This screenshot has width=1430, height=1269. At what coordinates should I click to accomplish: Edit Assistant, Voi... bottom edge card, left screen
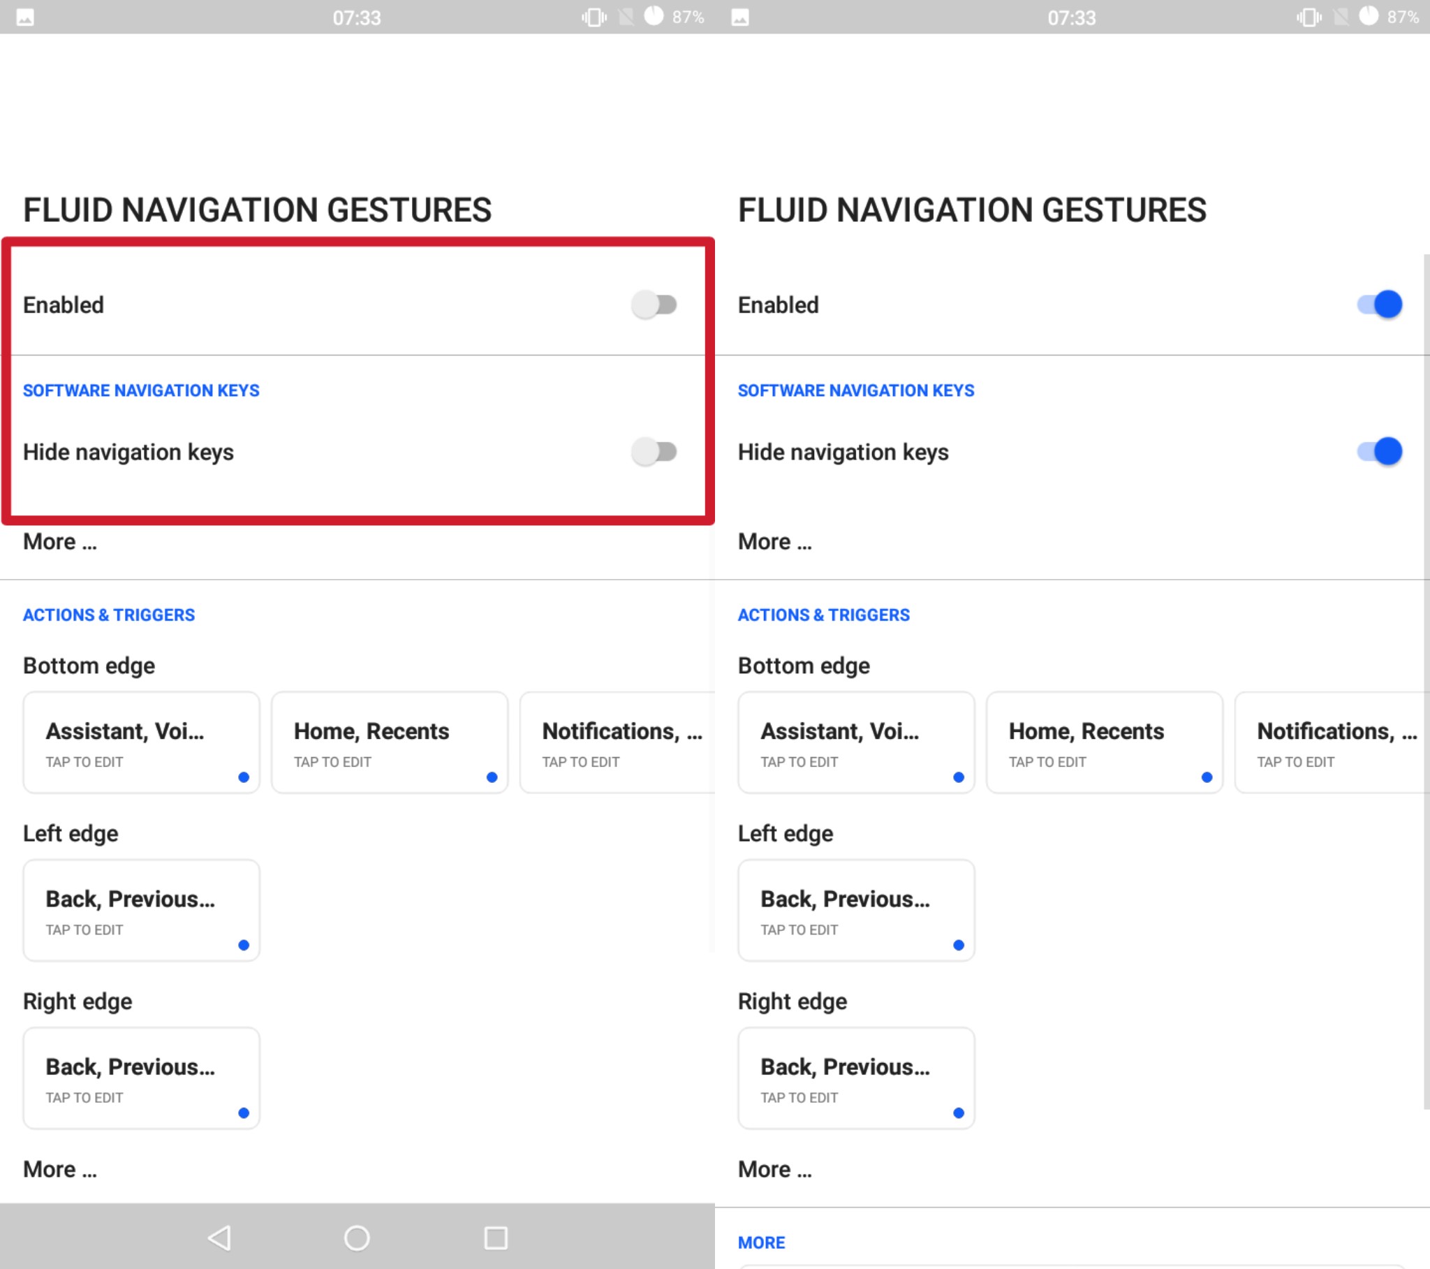141,742
